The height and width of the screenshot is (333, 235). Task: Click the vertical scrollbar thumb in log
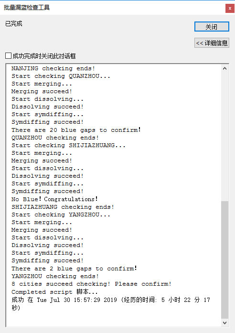224,259
